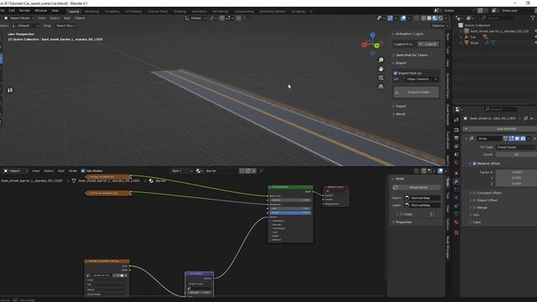Click the Reset Node button
The image size is (537, 302).
(416, 187)
